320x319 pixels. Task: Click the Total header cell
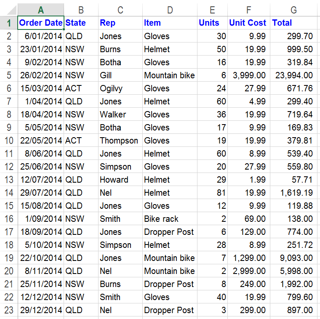pyautogui.click(x=293, y=23)
